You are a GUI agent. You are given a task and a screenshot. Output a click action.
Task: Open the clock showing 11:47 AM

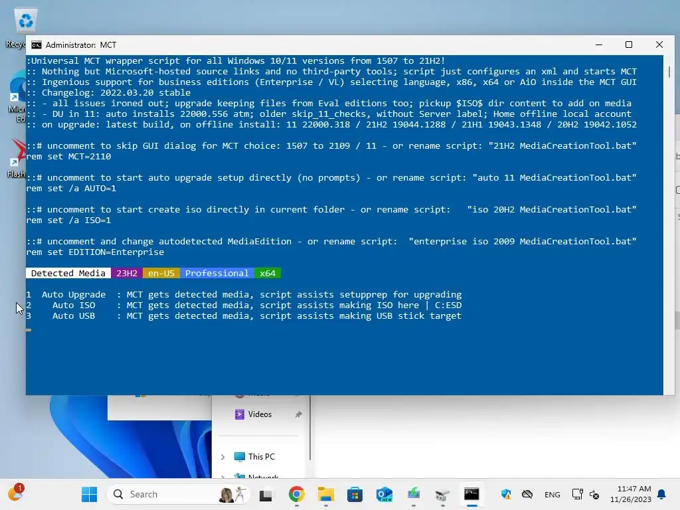(x=630, y=494)
